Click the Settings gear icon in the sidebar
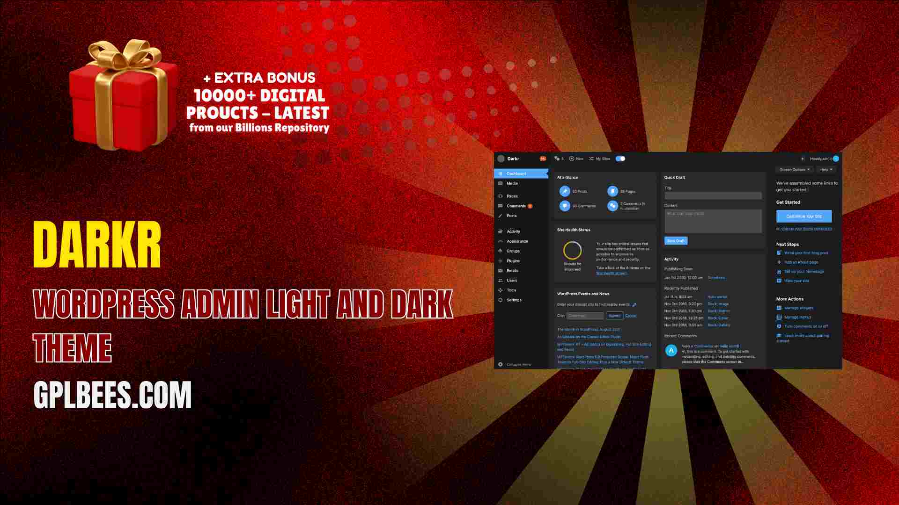 (501, 300)
